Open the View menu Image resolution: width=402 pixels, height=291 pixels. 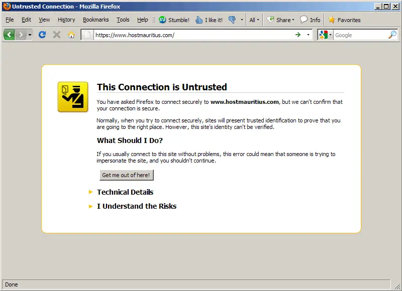click(x=44, y=20)
